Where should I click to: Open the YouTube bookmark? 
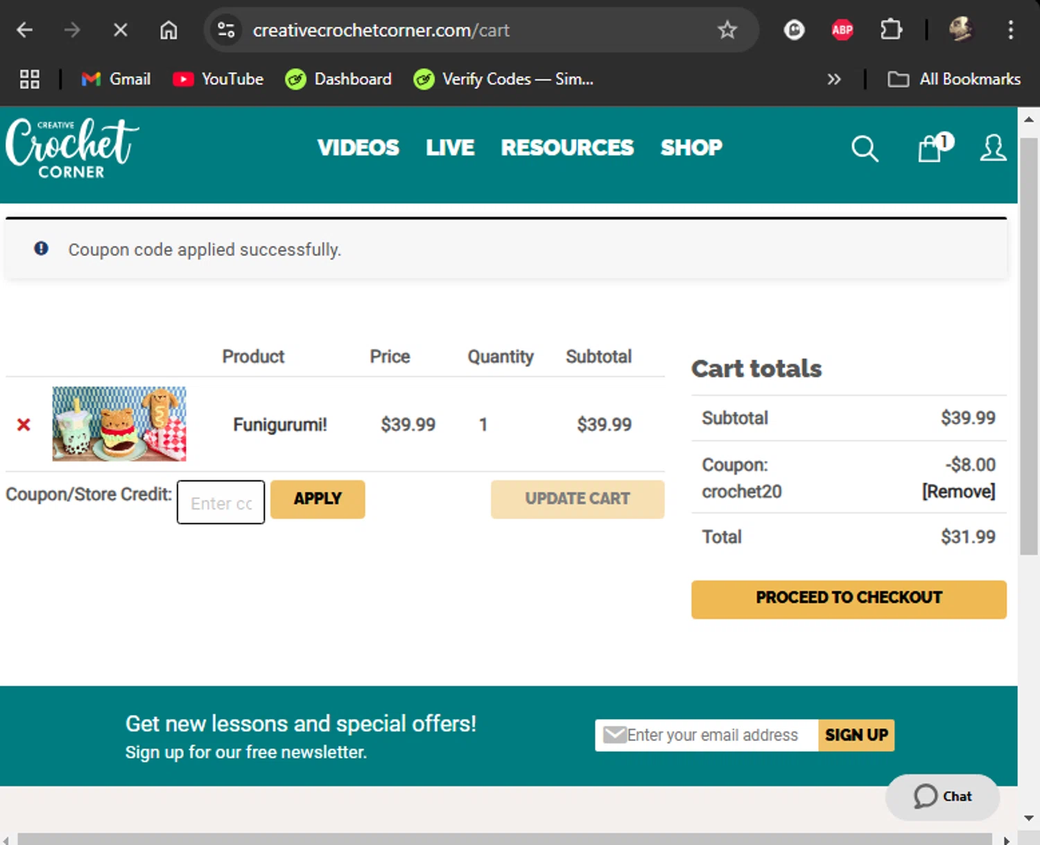218,79
